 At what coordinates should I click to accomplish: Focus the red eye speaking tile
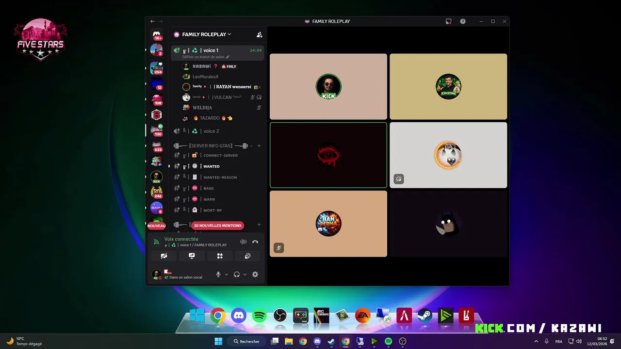[328, 155]
